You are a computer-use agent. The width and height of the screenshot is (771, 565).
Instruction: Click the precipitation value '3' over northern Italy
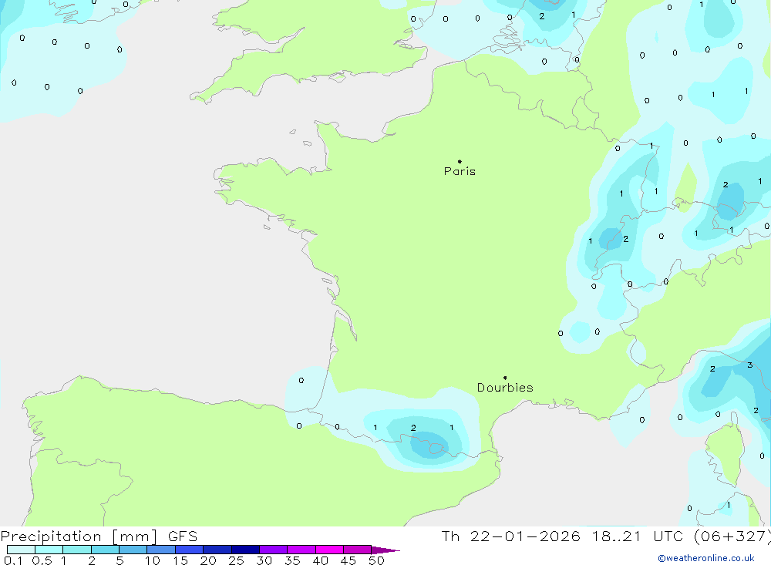(x=750, y=365)
